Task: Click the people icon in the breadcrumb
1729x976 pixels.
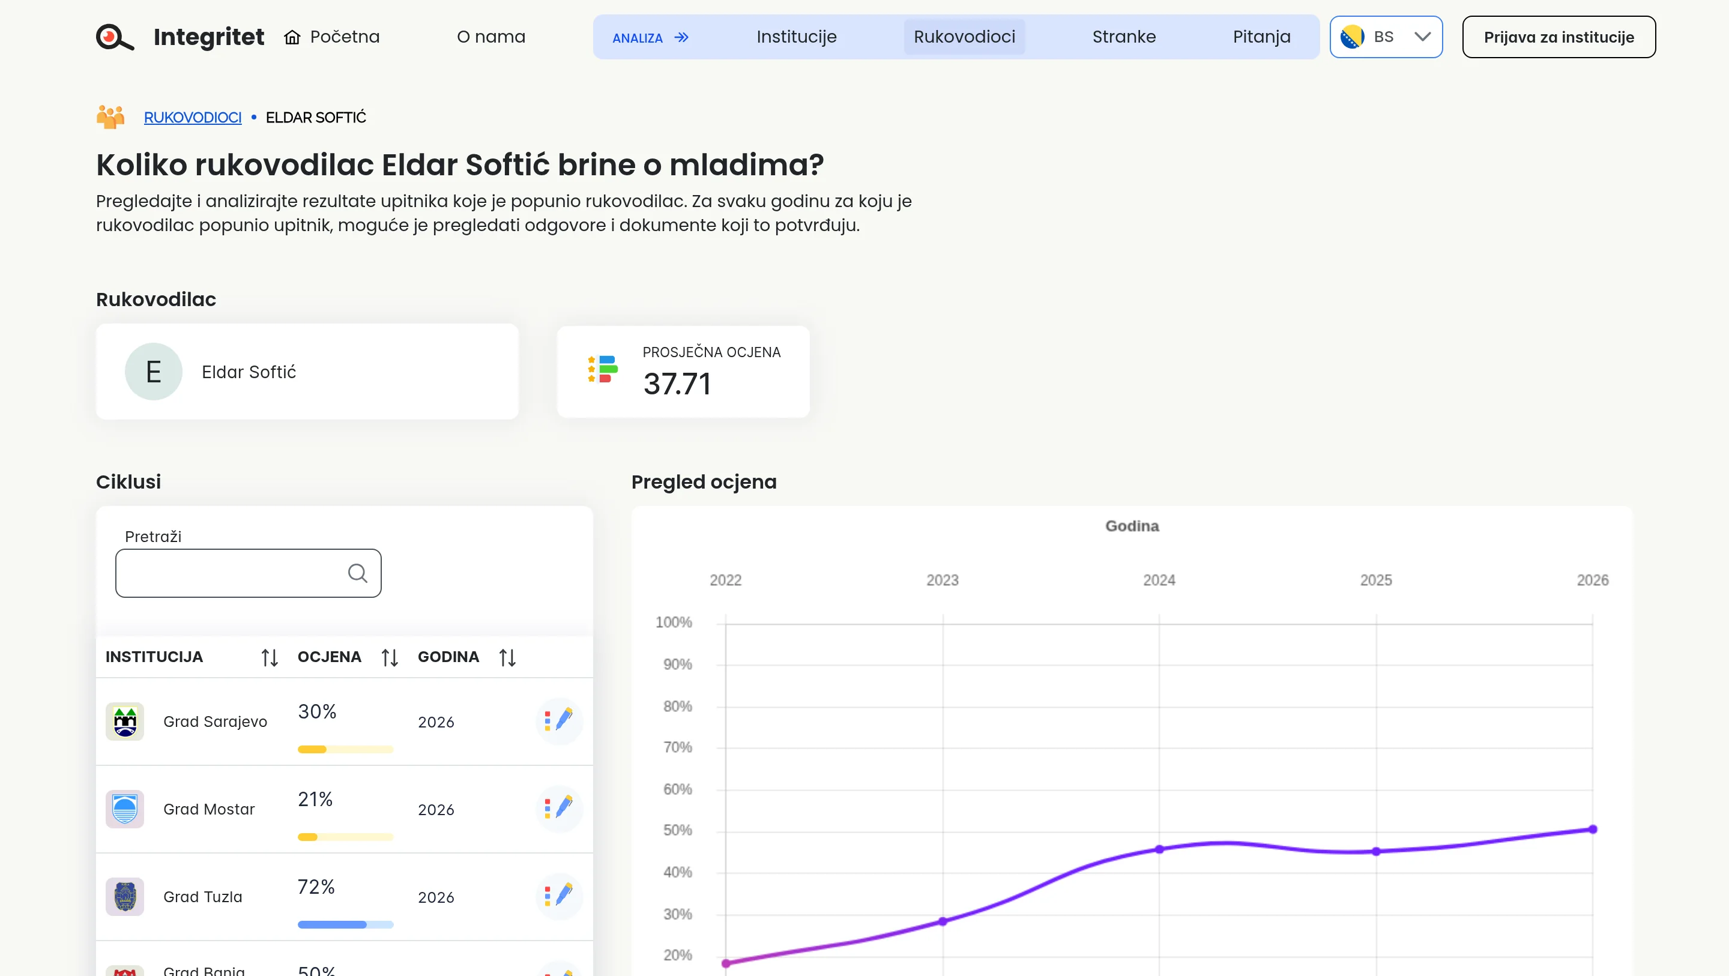Action: 110,118
